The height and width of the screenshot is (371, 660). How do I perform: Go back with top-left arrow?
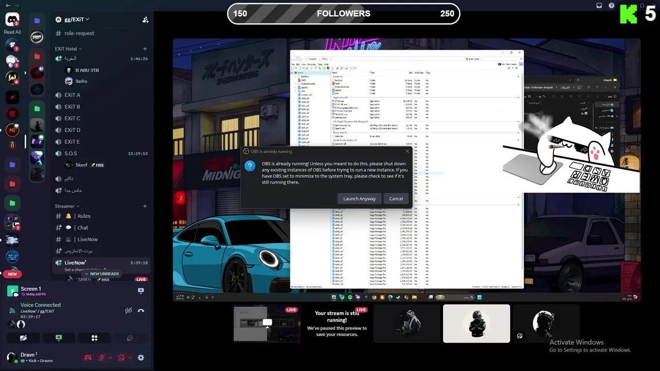click(x=8, y=5)
